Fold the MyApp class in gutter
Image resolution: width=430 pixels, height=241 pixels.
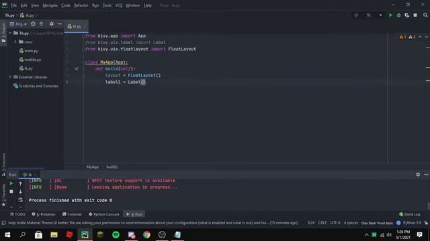coord(83,62)
